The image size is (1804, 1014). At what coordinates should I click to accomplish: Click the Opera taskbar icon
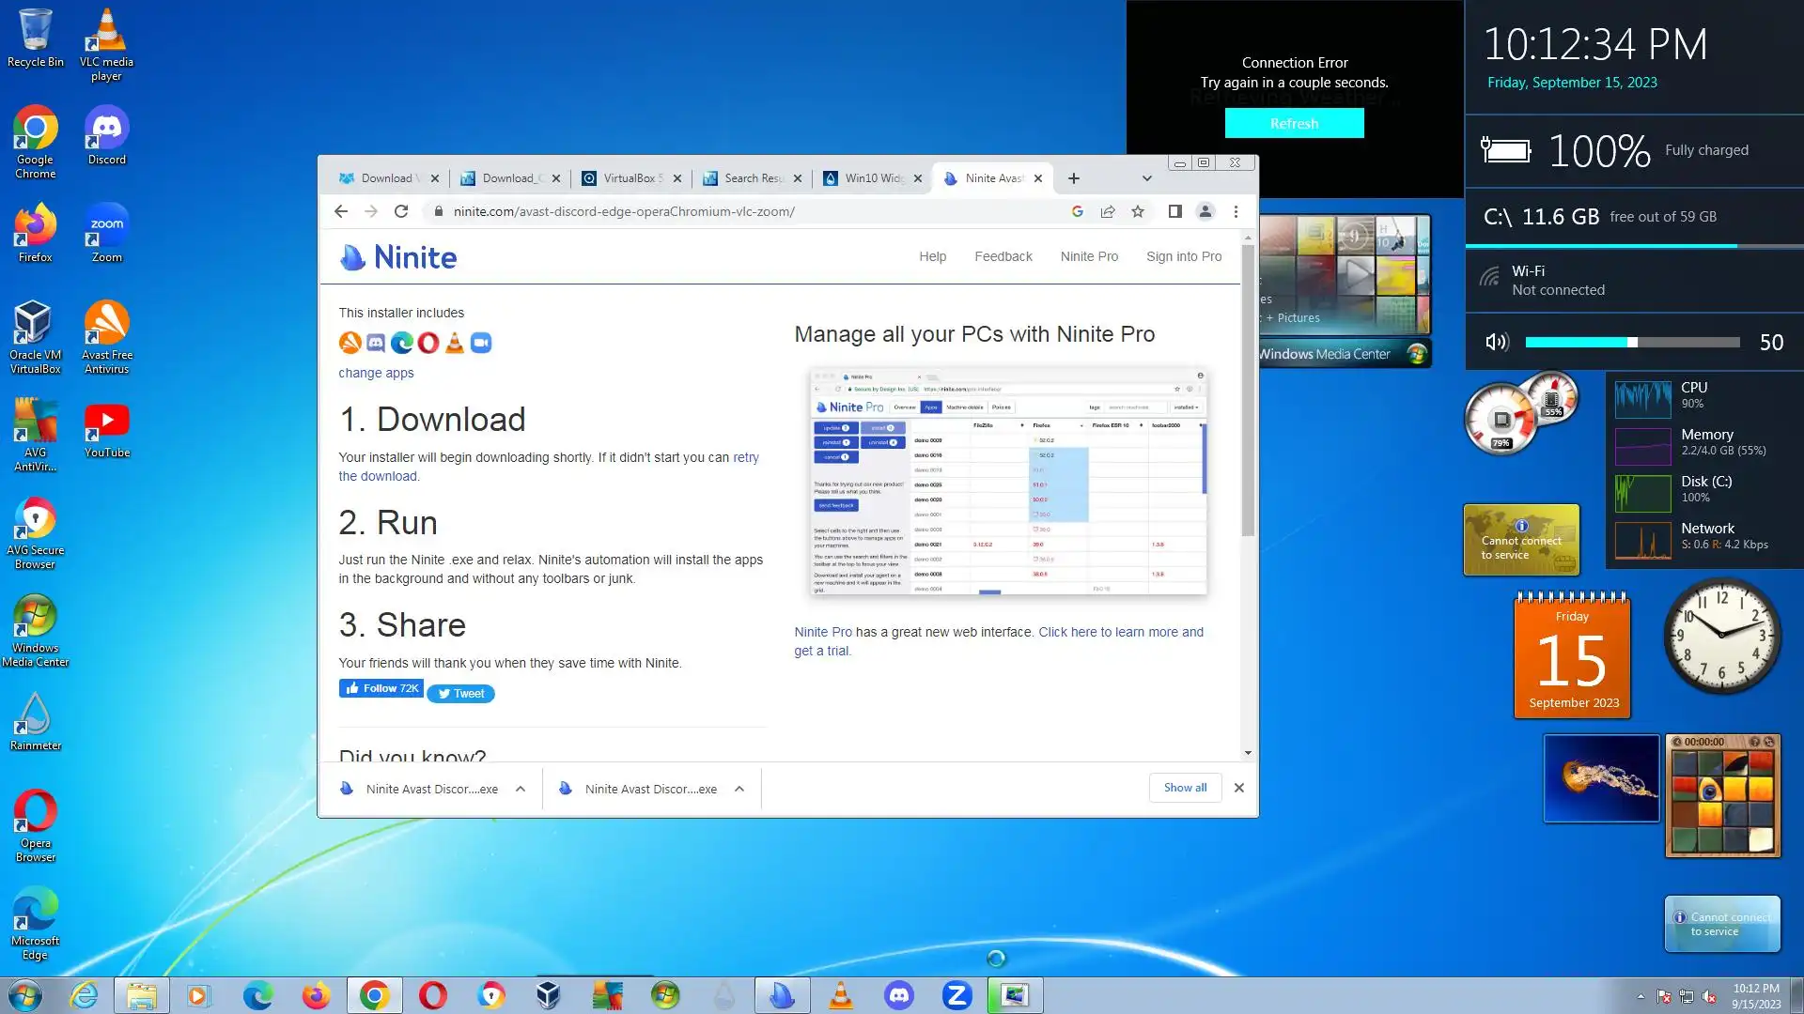tap(432, 995)
